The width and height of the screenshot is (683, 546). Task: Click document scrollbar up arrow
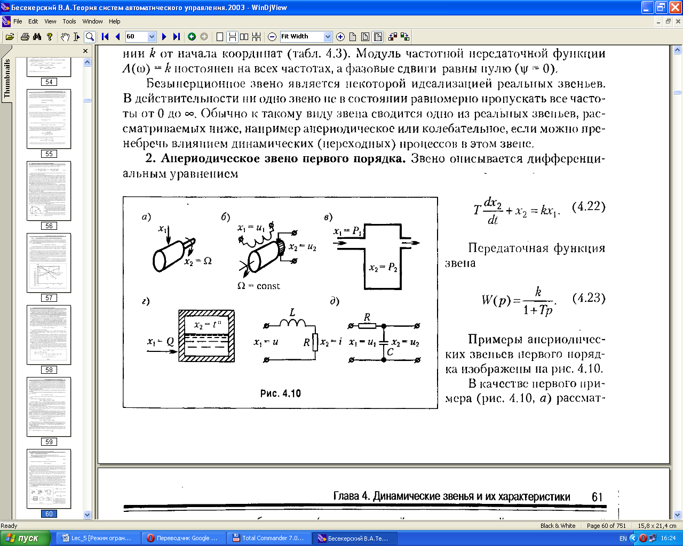(x=678, y=50)
